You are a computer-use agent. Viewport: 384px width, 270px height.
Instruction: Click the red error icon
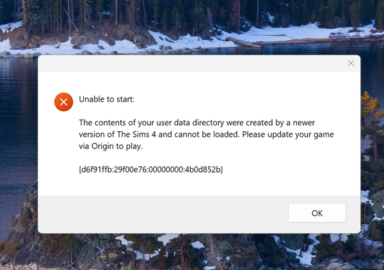[63, 102]
